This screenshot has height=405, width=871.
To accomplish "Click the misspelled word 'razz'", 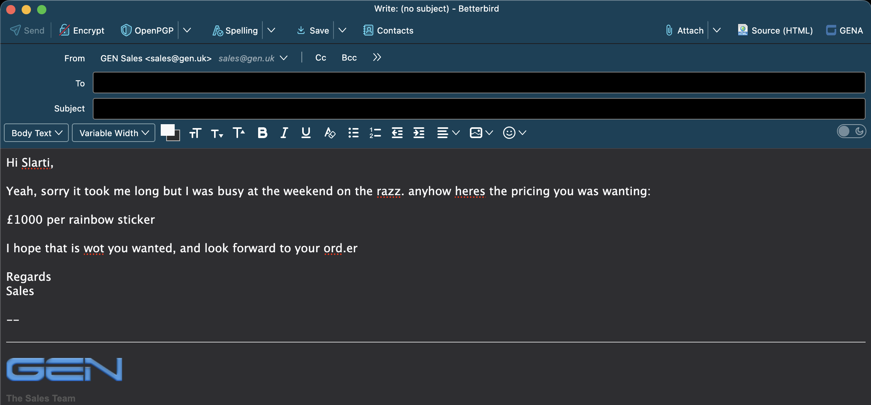I will pos(388,191).
